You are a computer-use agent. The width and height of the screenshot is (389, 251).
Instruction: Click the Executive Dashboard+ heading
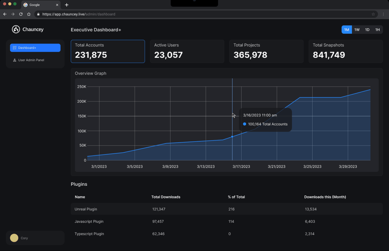[96, 30]
